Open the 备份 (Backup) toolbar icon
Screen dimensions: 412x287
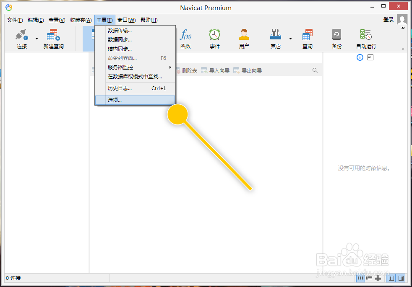[x=336, y=35]
